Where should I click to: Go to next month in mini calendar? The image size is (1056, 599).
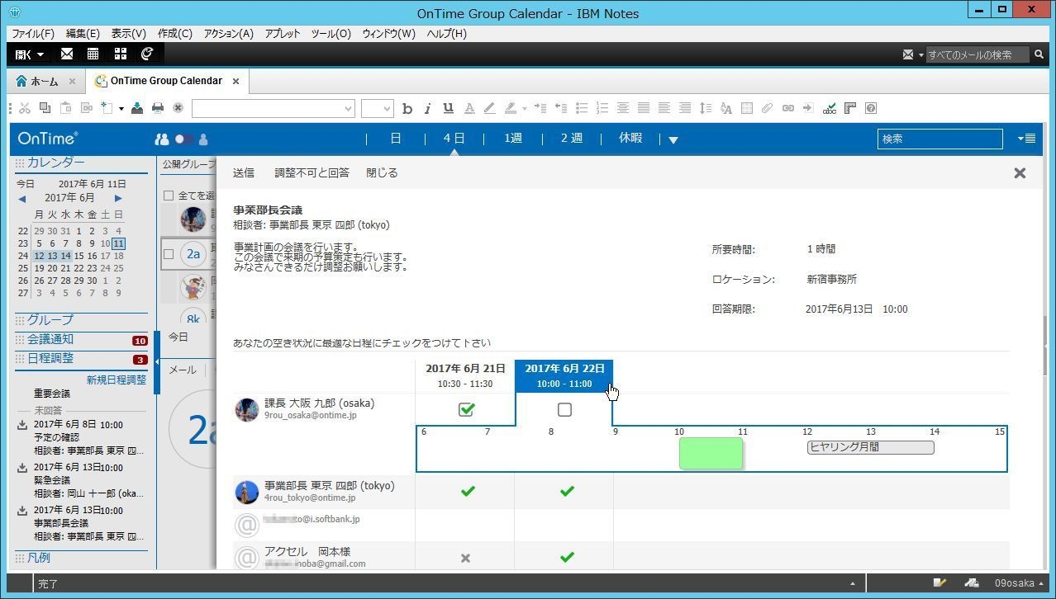(118, 198)
